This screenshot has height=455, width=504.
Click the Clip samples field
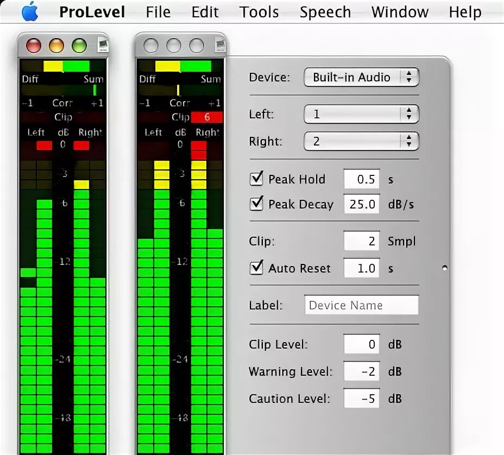click(362, 241)
